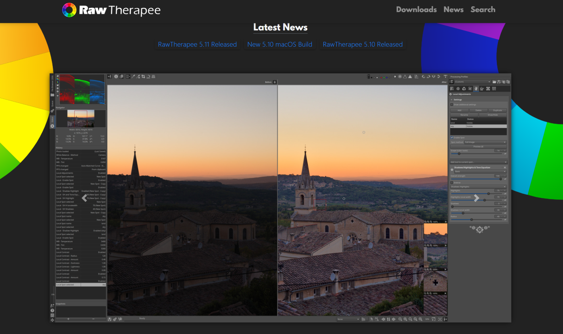
Task: Go to the next carousel slide
Action: click(x=476, y=198)
